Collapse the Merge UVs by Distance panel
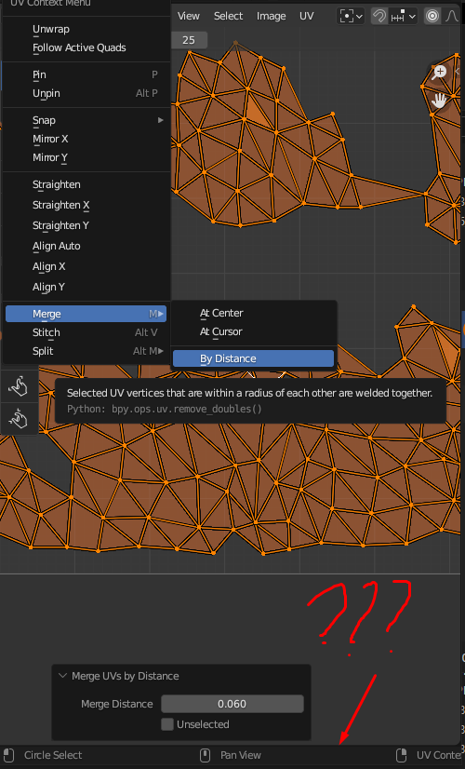Screen dimensions: 465x769 [62, 676]
